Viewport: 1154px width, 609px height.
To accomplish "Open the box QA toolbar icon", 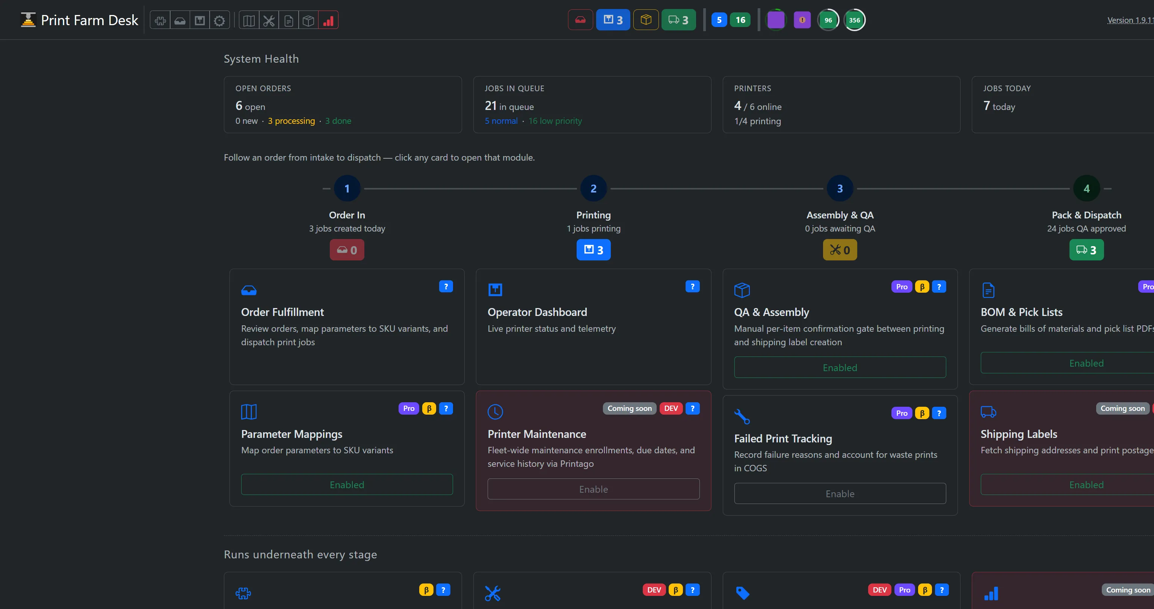I will point(308,20).
